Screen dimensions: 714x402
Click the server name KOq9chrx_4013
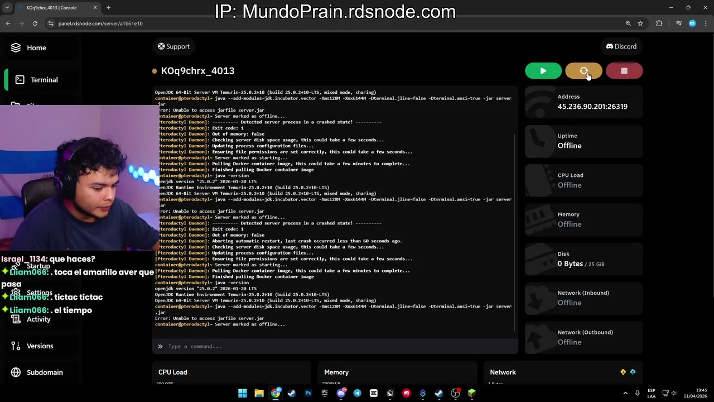point(197,71)
